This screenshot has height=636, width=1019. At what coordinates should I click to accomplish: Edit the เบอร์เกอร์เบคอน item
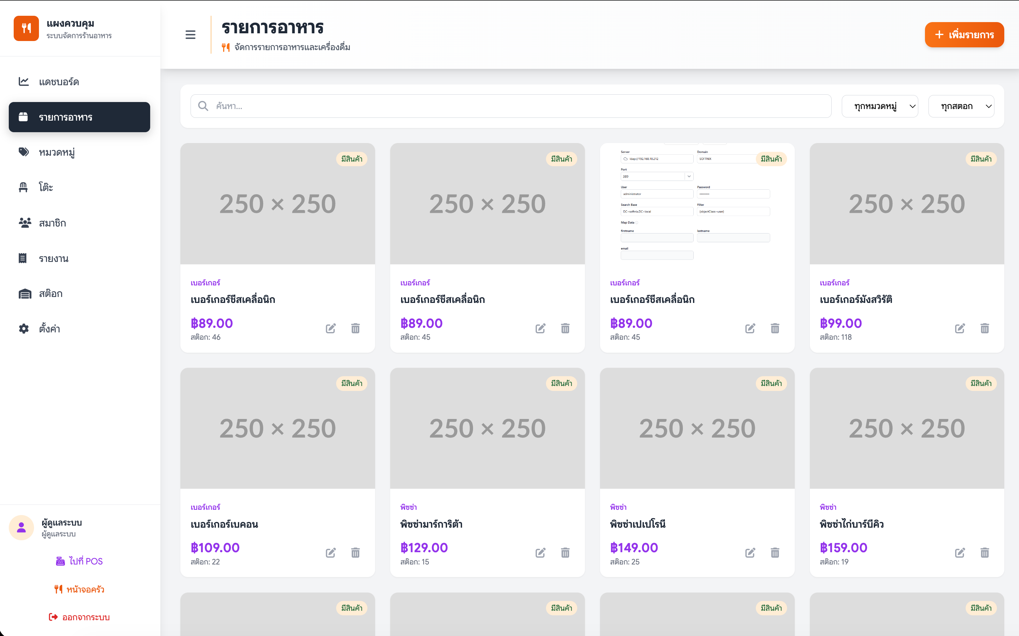(x=331, y=553)
